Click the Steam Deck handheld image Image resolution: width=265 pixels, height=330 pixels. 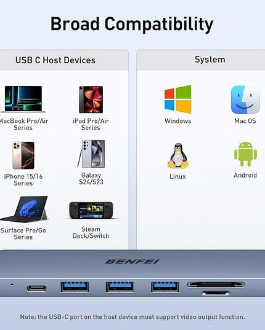(91, 210)
